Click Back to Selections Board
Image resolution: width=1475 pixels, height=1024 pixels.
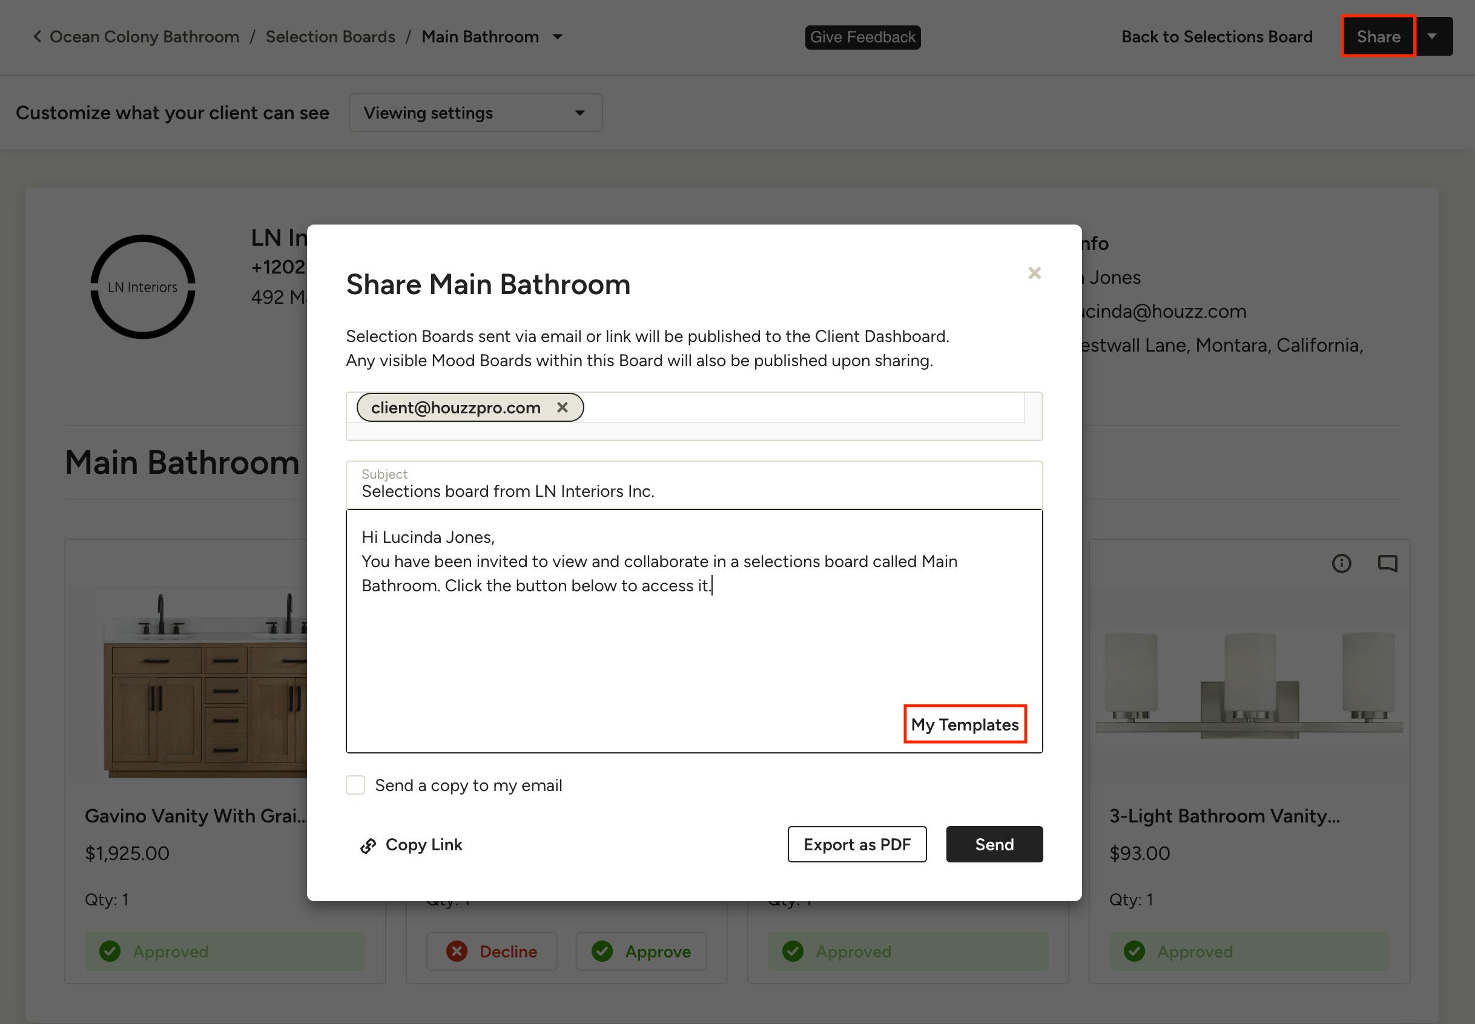click(x=1217, y=36)
